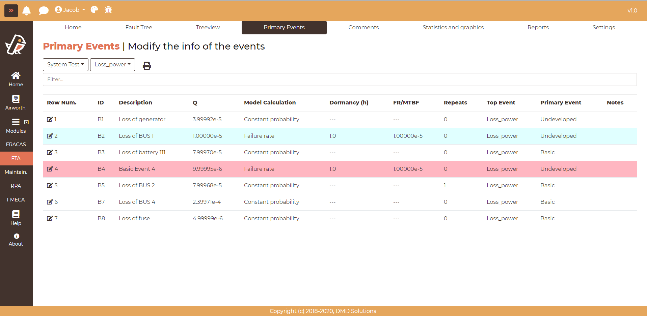Image resolution: width=647 pixels, height=316 pixels.
Task: Open the System Test dropdown
Action: 65,65
